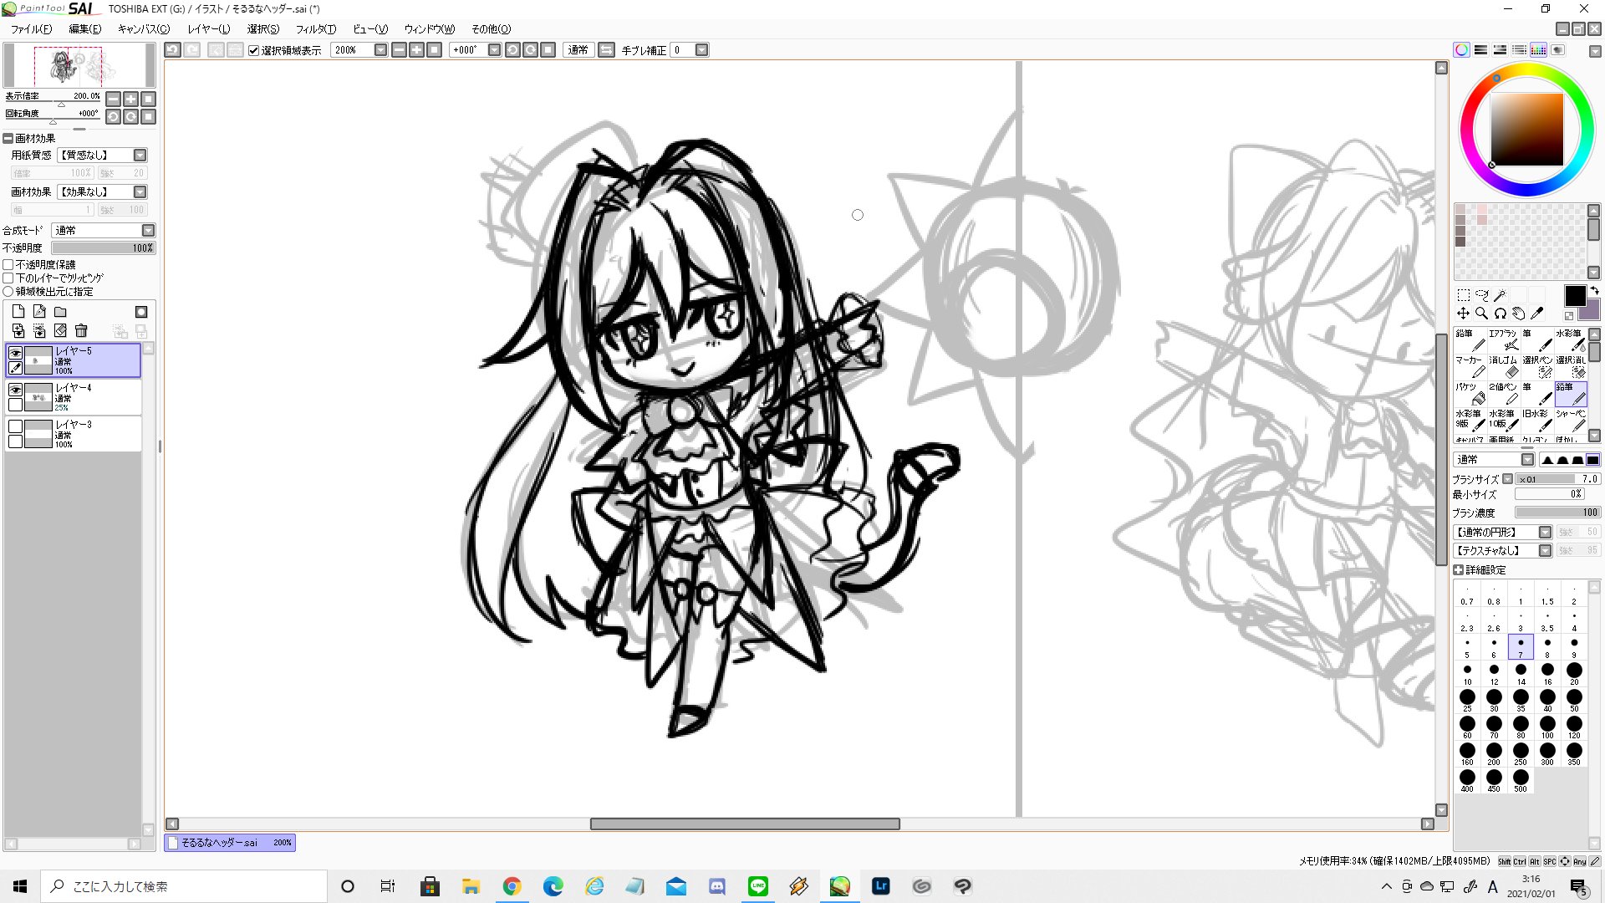The image size is (1605, 903).
Task: Click the black foreground color swatch
Action: (1574, 295)
